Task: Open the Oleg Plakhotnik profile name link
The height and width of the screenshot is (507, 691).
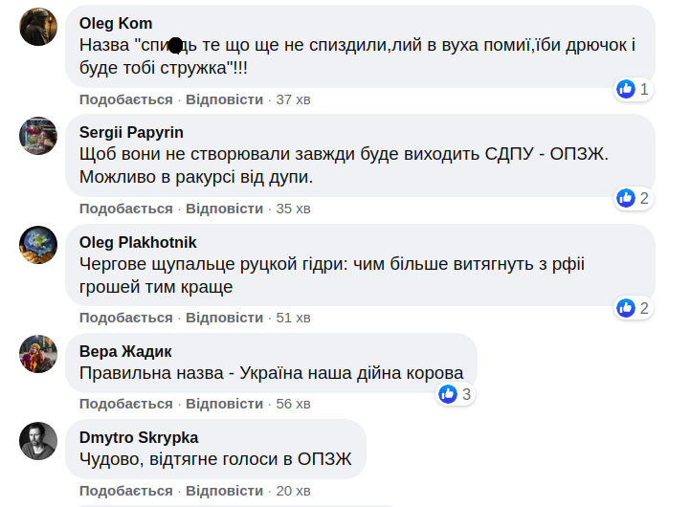Action: coord(138,242)
